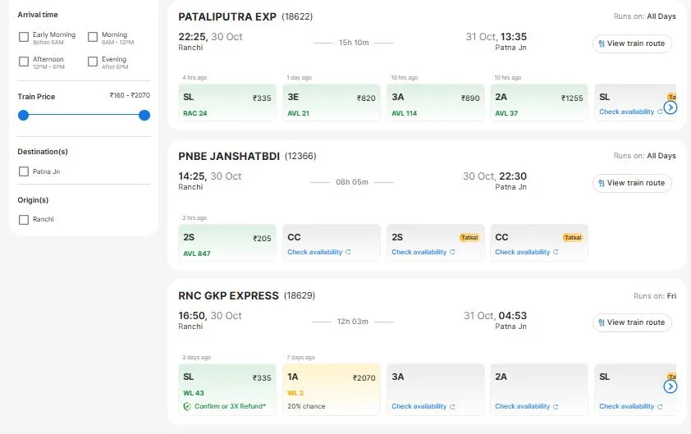The image size is (691, 434).
Task: Click refresh icon on Janshatbdi 2S Tatkal card
Action: point(452,252)
